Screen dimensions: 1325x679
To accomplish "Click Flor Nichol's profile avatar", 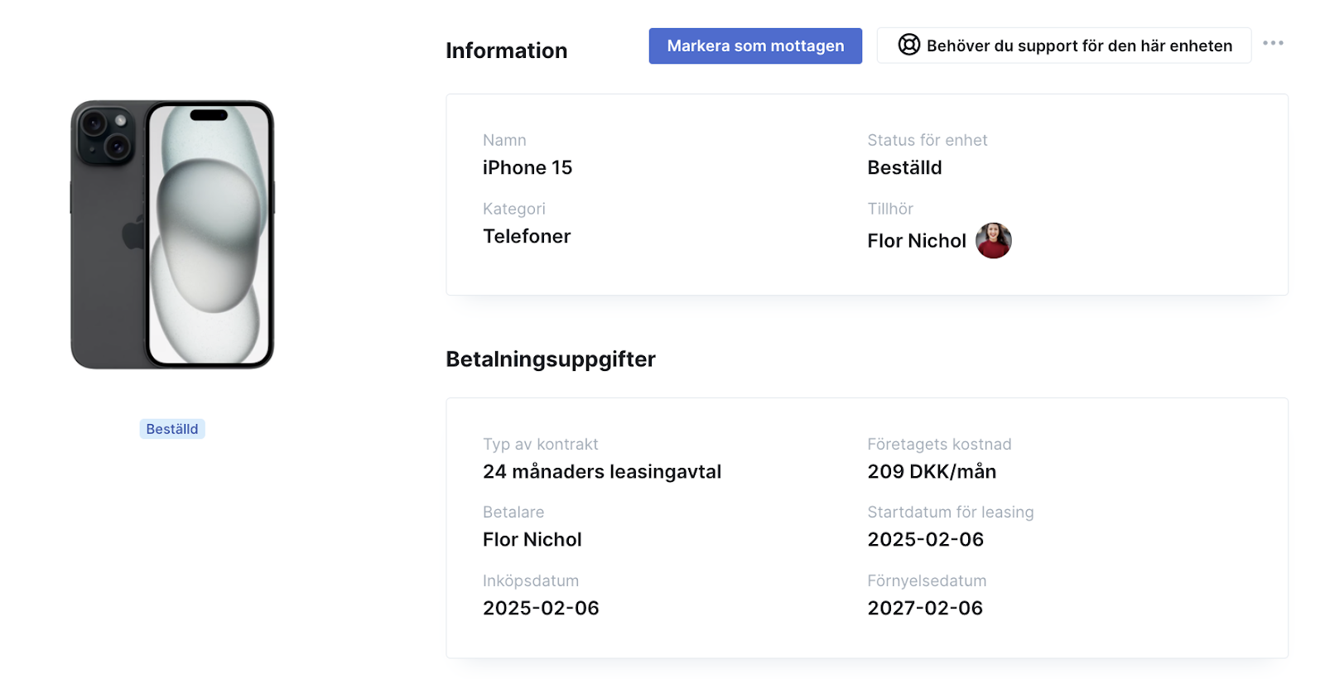I will (994, 241).
